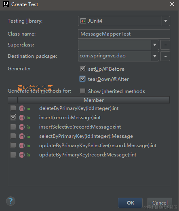Select selectByPrimaryKey(id:Integer):Message text
This screenshot has height=211, width=179.
click(x=86, y=136)
